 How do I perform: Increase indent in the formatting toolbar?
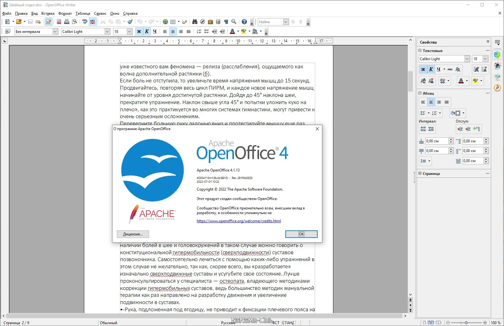click(x=222, y=31)
